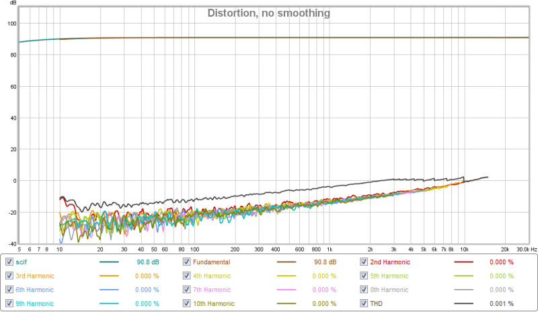The image size is (538, 312).
Task: Click the dB axis unit label
Action: pyautogui.click(x=13, y=3)
